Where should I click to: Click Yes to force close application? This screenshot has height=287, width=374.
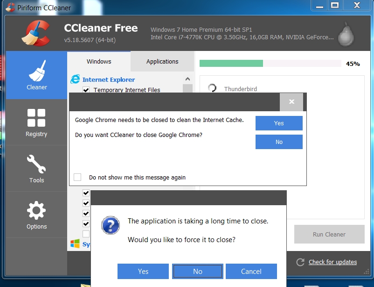point(143,271)
